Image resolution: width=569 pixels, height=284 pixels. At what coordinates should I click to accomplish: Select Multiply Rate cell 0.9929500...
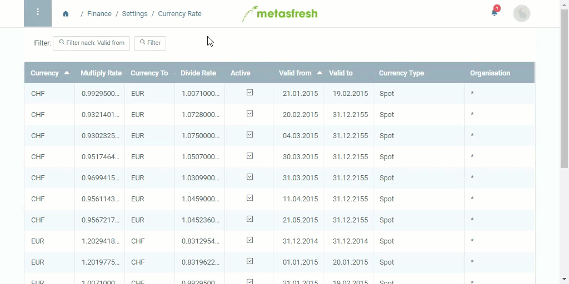click(100, 93)
